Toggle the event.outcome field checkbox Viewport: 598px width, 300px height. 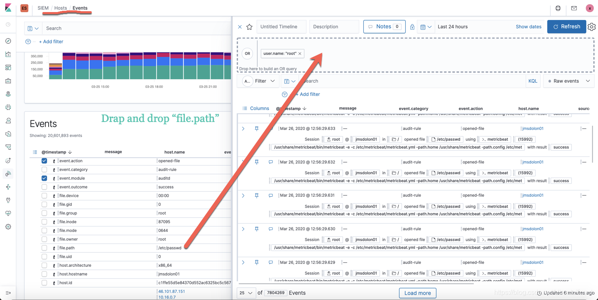(44, 187)
